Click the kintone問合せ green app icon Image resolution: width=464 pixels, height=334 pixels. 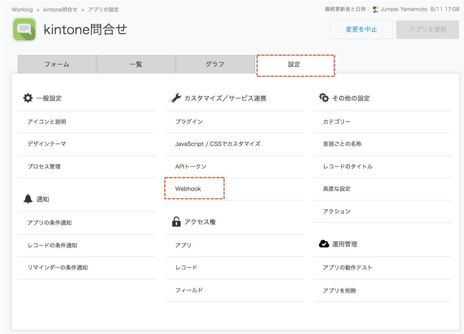[24, 29]
